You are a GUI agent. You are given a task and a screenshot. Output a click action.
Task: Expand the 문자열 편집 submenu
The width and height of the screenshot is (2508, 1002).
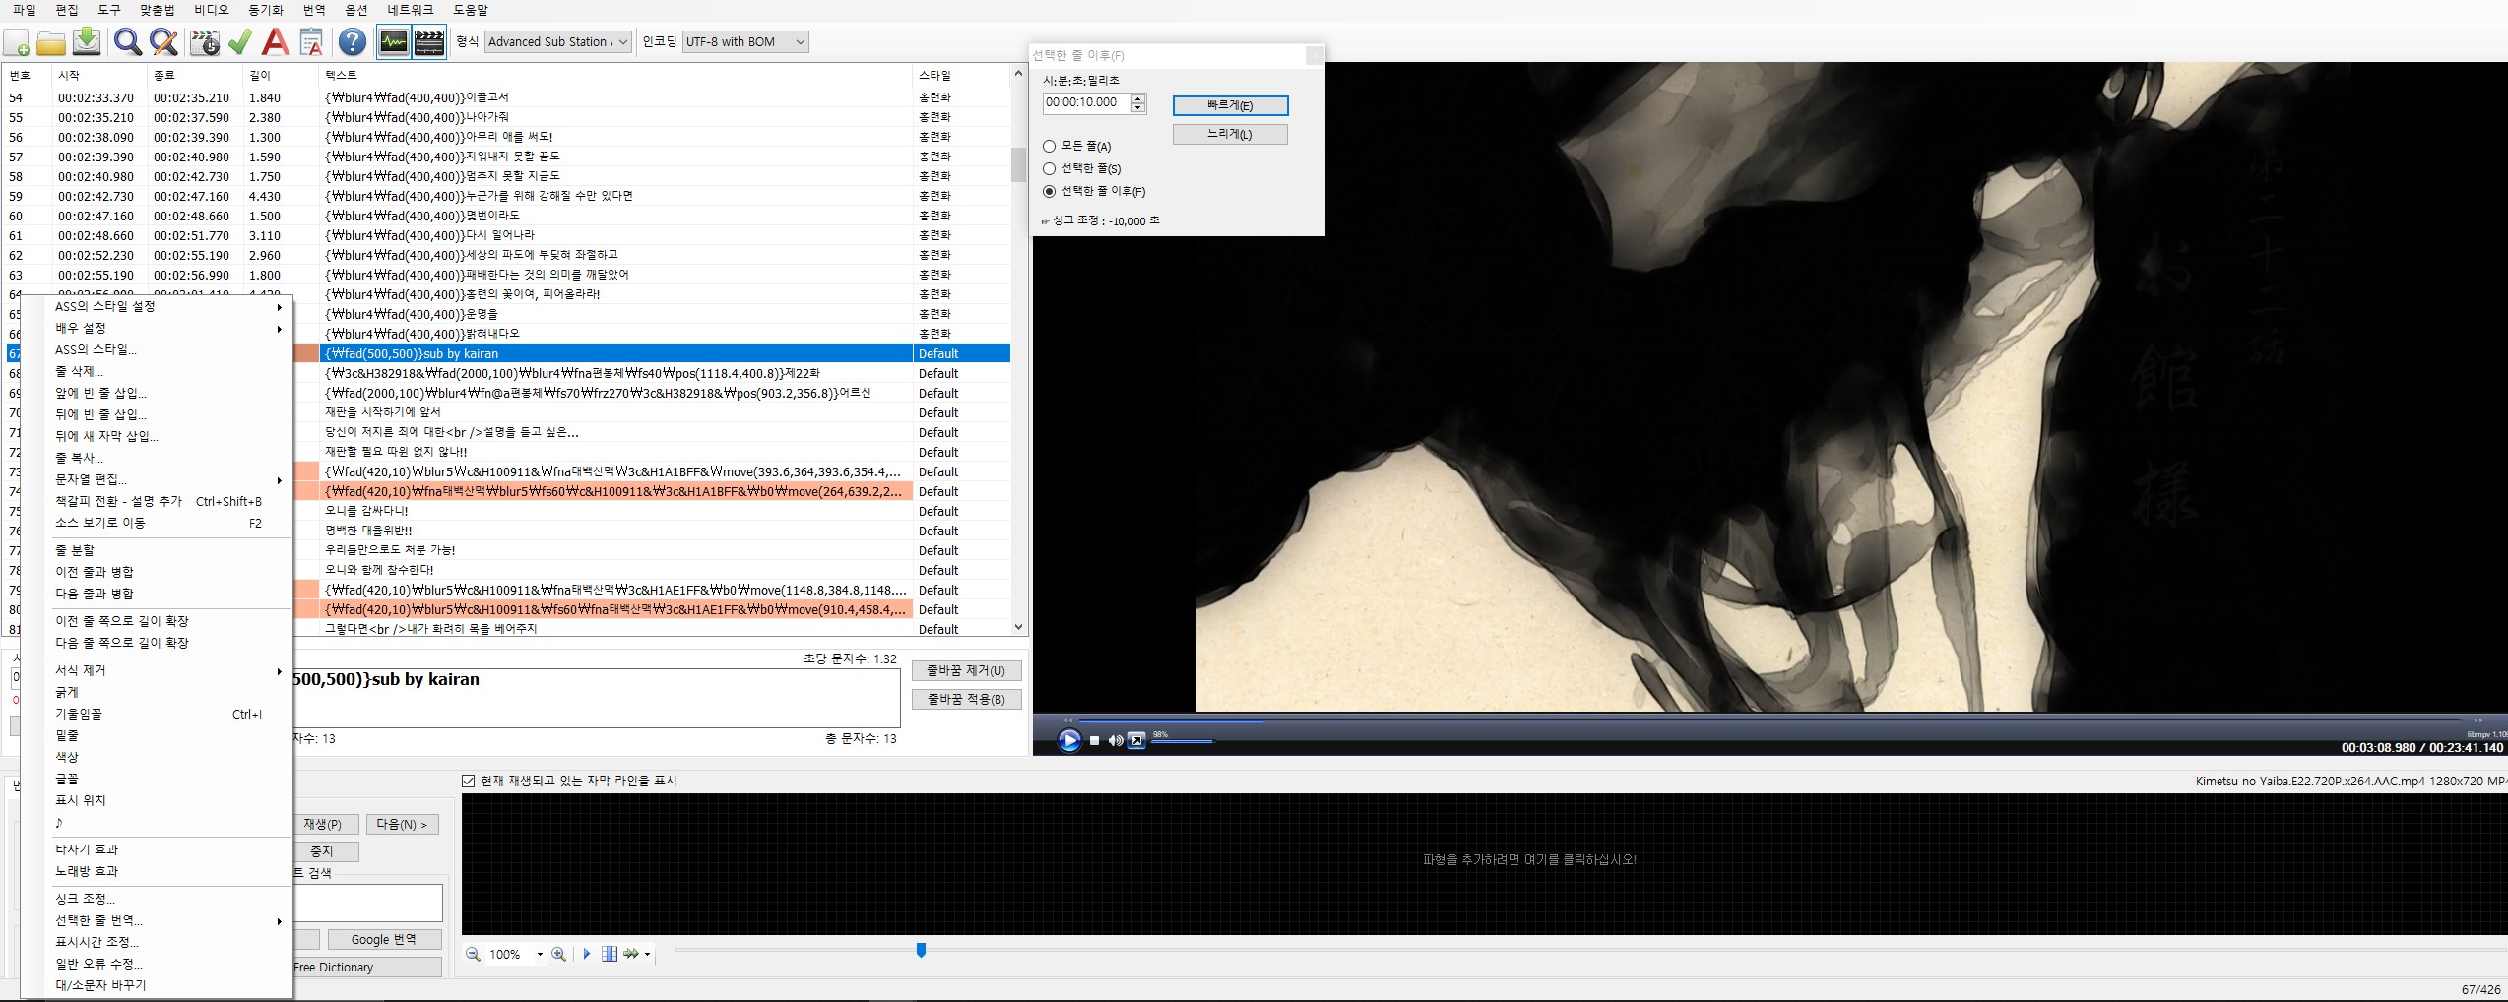coord(169,479)
